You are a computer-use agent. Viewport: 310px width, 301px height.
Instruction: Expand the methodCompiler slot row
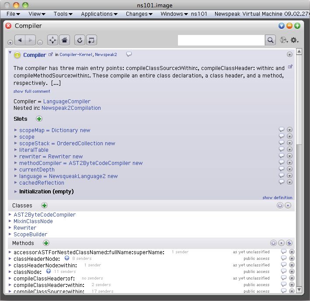pos(15,163)
